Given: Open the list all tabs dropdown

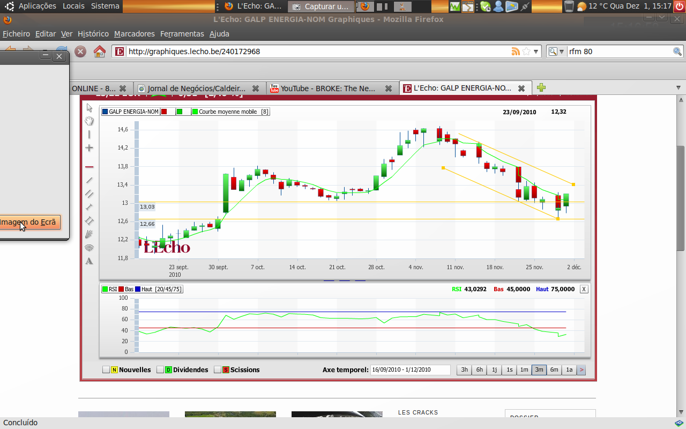Looking at the screenshot, I should coord(678,88).
